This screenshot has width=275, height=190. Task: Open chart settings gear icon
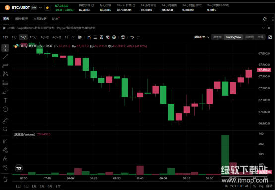tap(114, 37)
